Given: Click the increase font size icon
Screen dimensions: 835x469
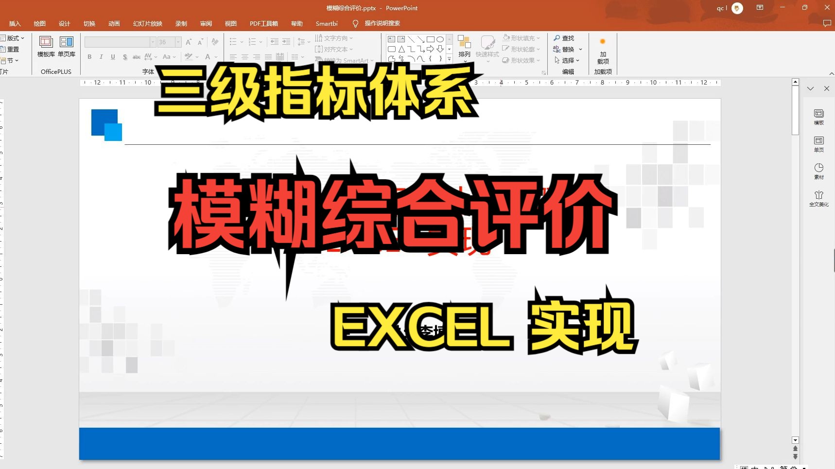Looking at the screenshot, I should pos(189,42).
